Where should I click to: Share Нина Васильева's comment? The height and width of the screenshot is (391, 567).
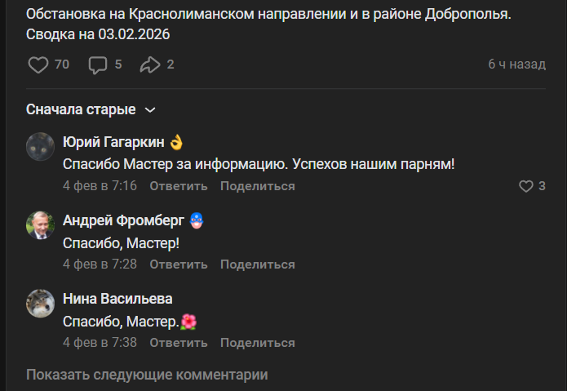click(x=257, y=343)
